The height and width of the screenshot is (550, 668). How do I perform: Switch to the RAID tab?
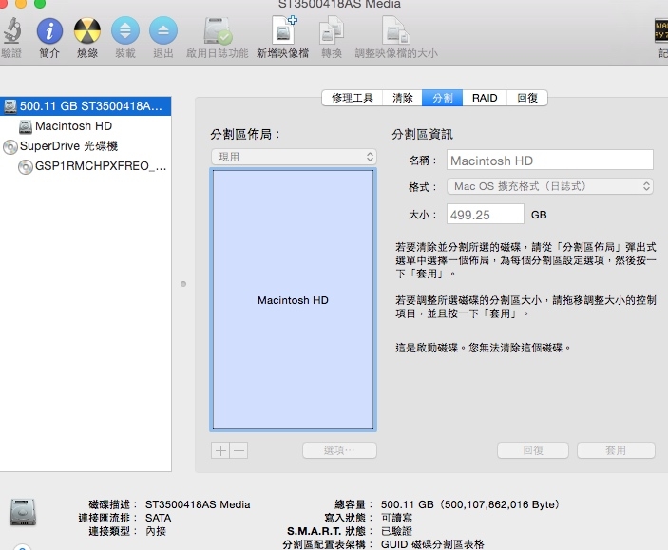[x=485, y=98]
